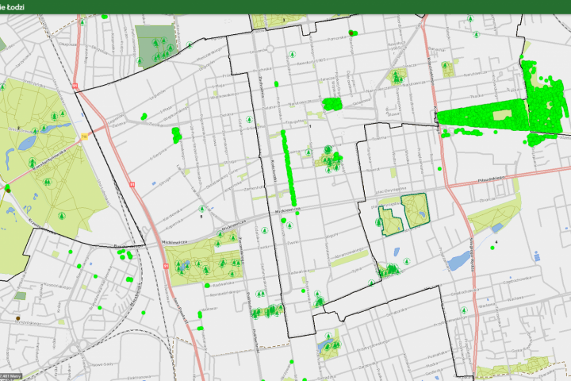Click the Tylna street label
This screenshot has width=571, height=381.
point(357,271)
